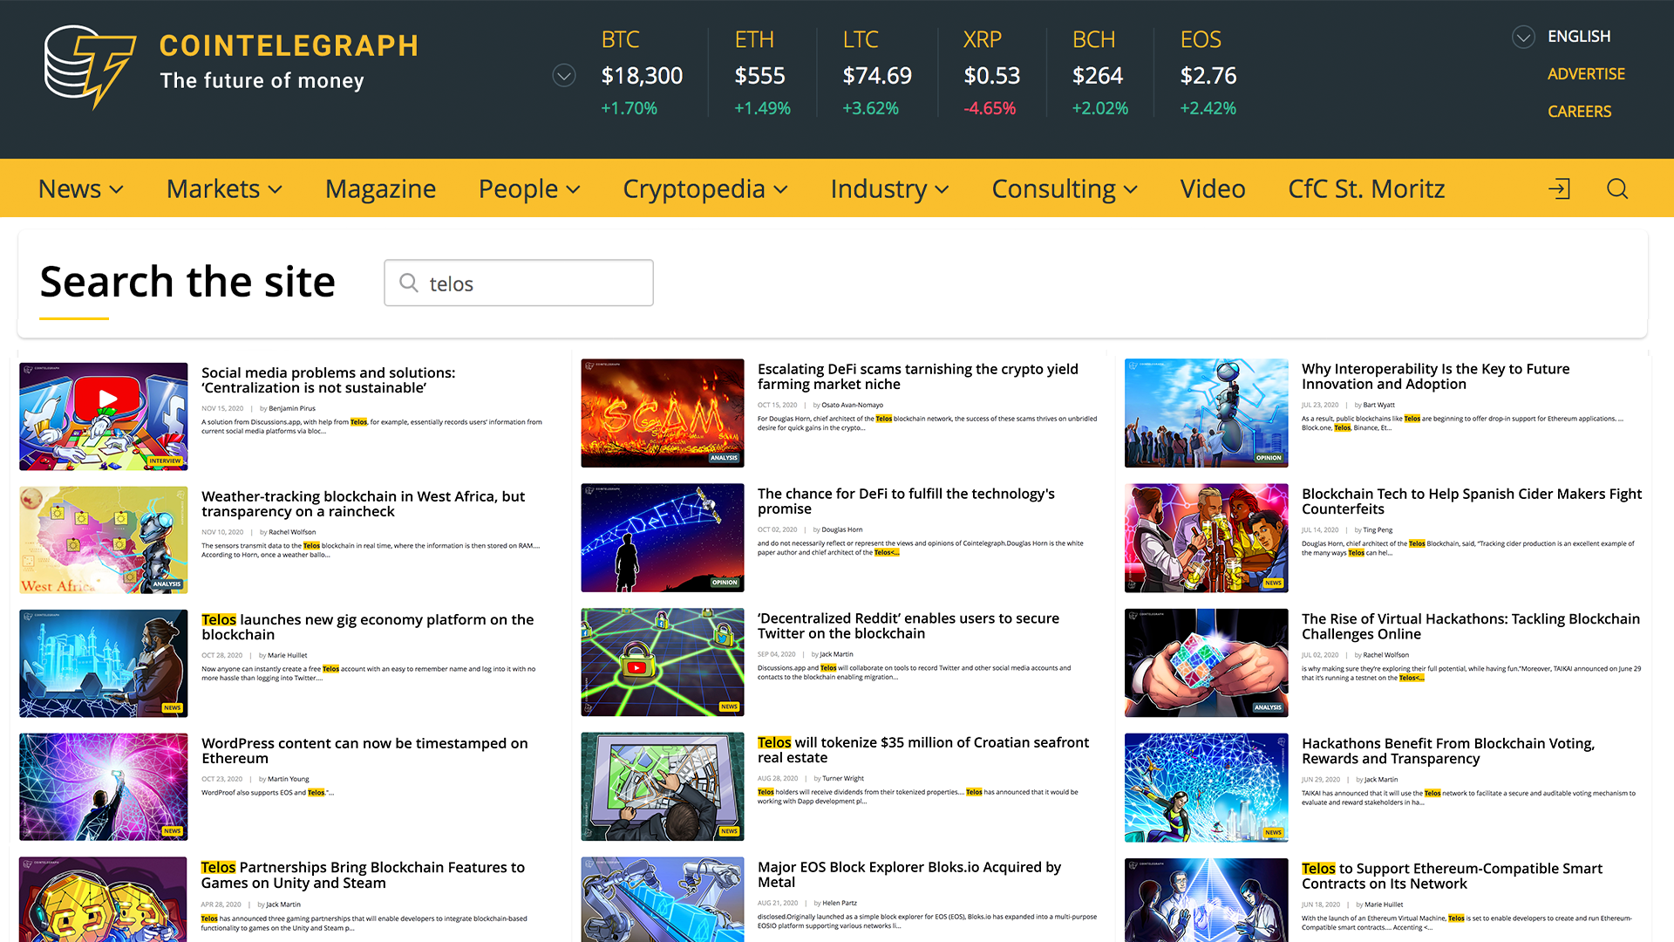Viewport: 1674px width, 942px height.
Task: Expand the crypto price ticker chevron
Action: point(564,76)
